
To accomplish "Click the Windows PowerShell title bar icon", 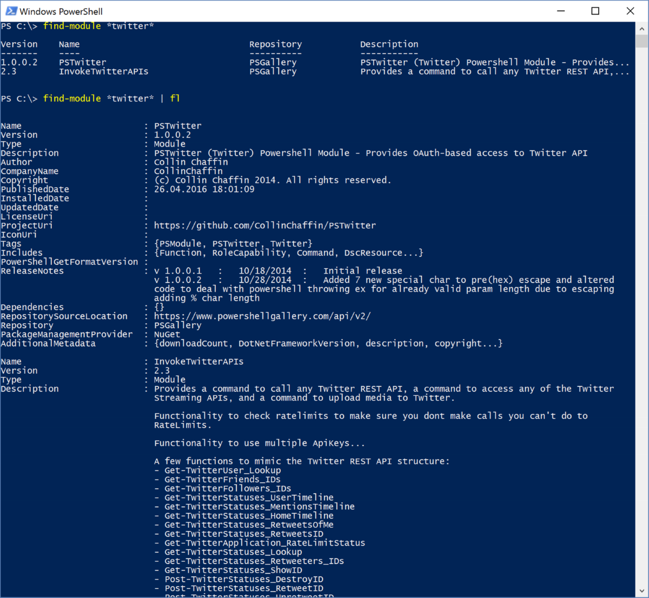I will point(12,11).
